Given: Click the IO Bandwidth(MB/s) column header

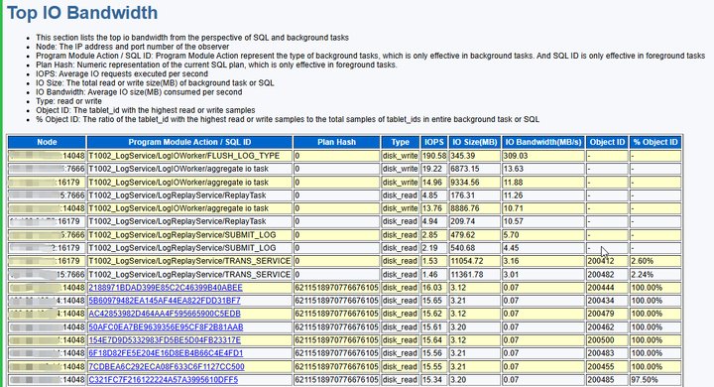Looking at the screenshot, I should pos(543,142).
